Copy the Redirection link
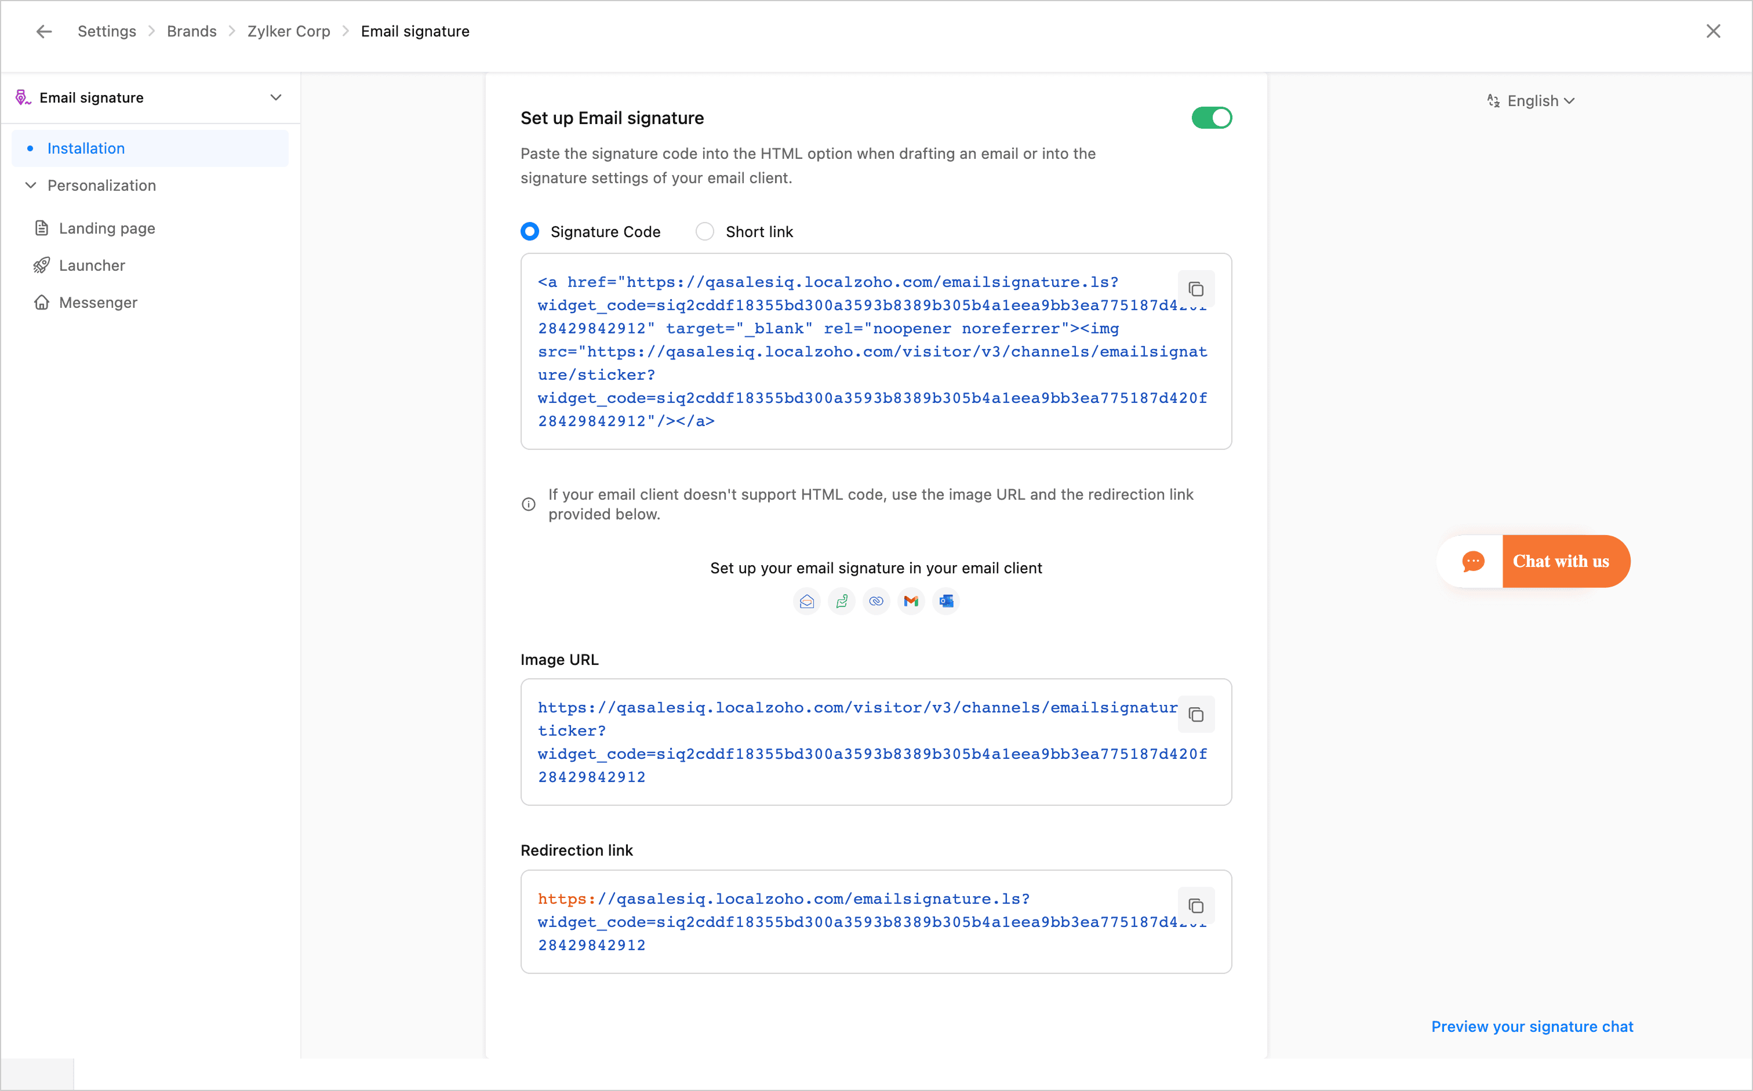This screenshot has width=1753, height=1091. click(x=1195, y=905)
